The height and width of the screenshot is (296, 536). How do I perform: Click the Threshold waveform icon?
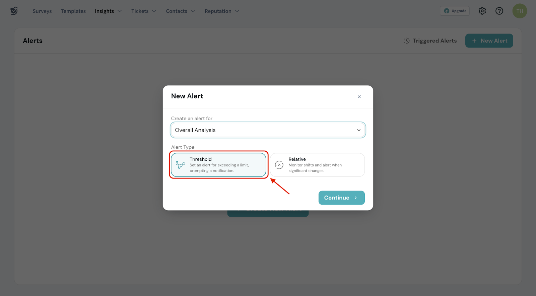180,165
